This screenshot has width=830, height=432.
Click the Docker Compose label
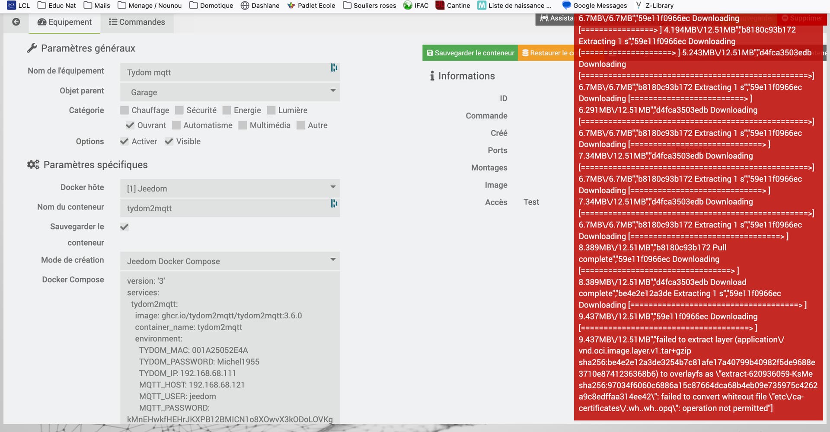pyautogui.click(x=73, y=280)
